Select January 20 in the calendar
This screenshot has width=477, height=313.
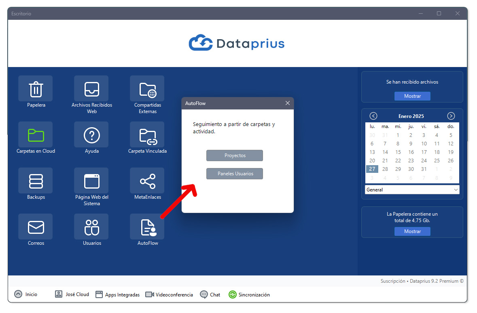click(372, 161)
